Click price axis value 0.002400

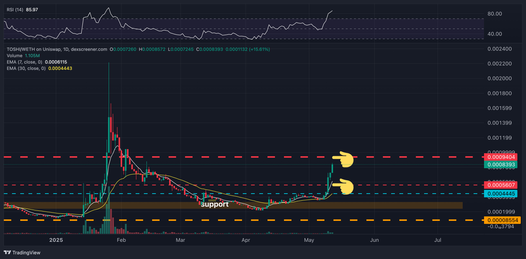pyautogui.click(x=499, y=49)
